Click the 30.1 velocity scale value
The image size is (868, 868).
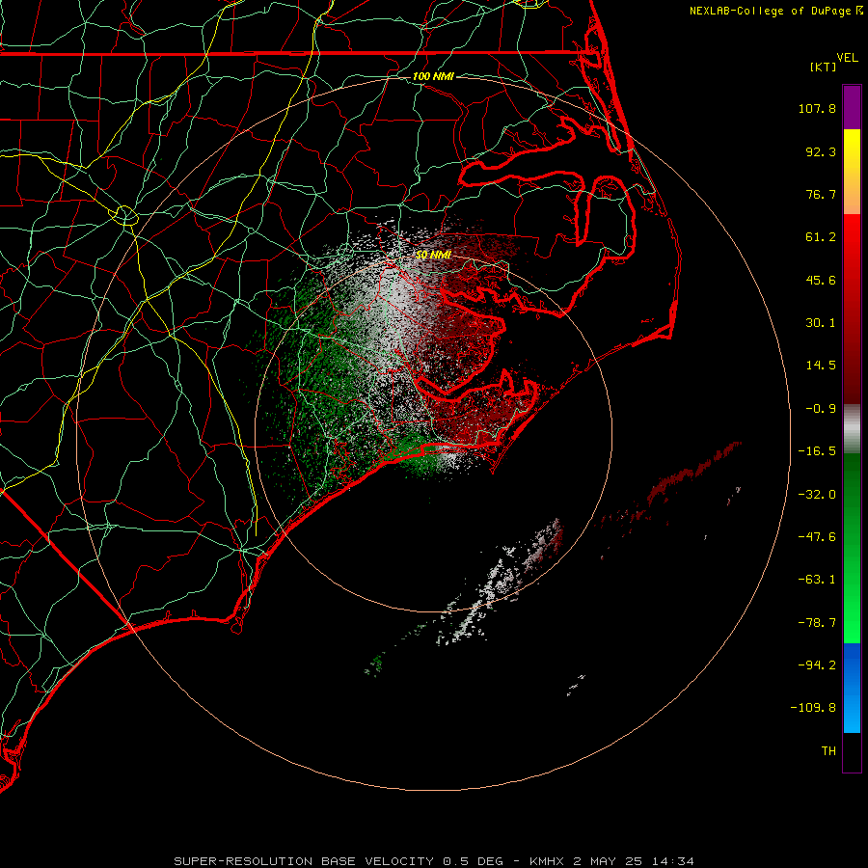[821, 323]
